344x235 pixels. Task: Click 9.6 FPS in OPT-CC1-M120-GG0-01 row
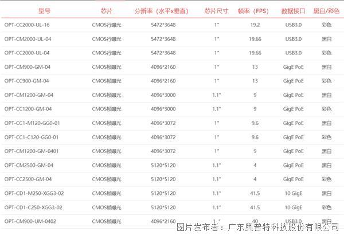point(255,123)
